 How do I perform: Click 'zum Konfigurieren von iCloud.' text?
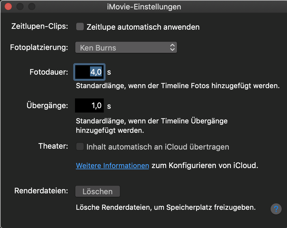point(205,165)
